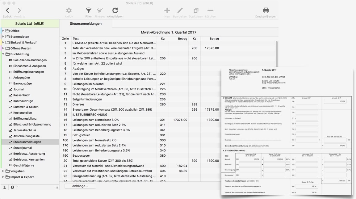
Task: Click the info icon at sidebar bottom
Action: pyautogui.click(x=12, y=188)
